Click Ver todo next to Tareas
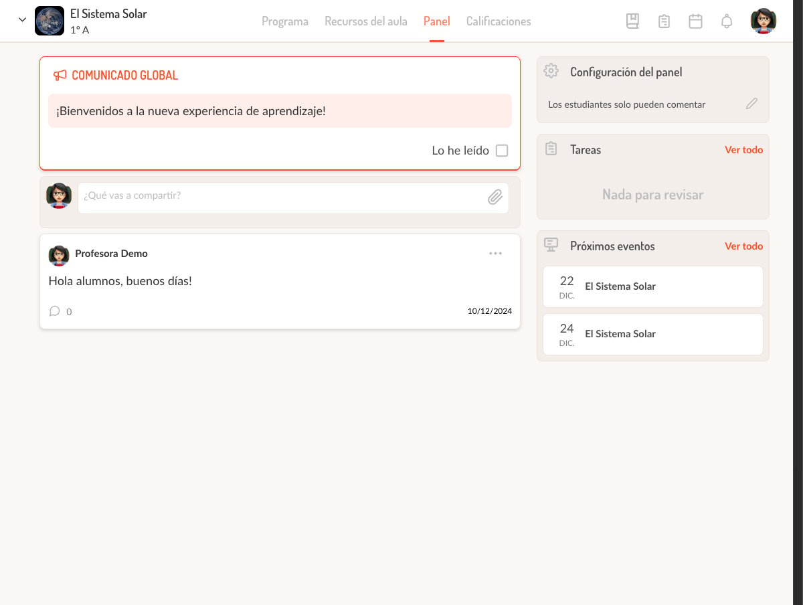Image resolution: width=803 pixels, height=605 pixels. 743,150
